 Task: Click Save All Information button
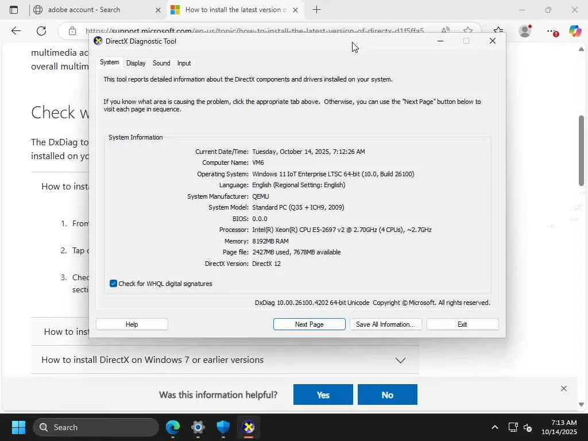tap(385, 324)
